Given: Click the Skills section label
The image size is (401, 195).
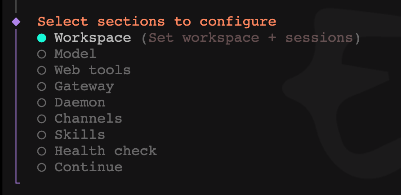Looking at the screenshot, I should pos(80,135).
